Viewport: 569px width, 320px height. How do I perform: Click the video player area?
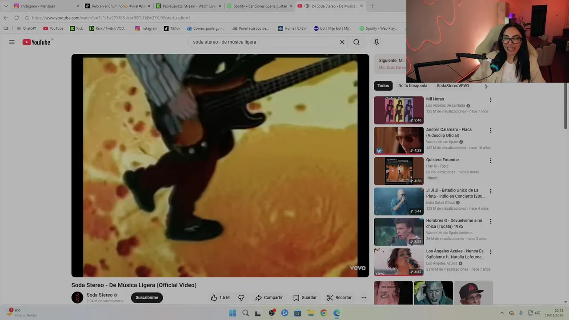click(220, 166)
